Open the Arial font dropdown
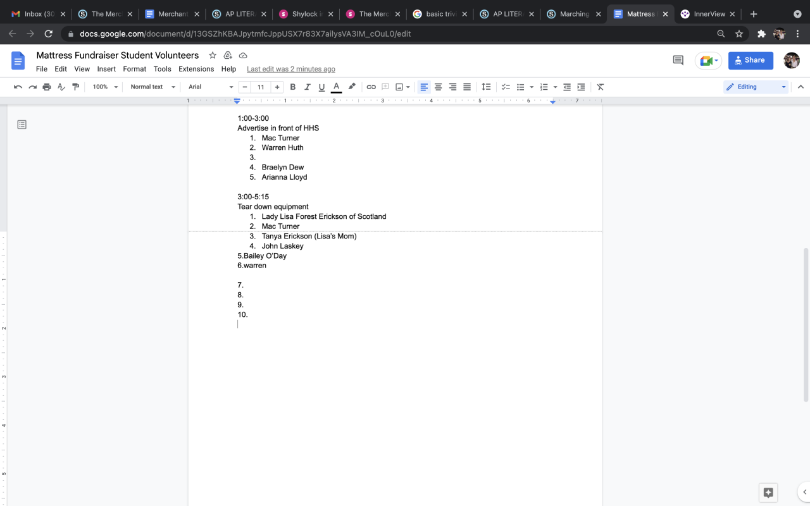The width and height of the screenshot is (810, 506). (x=210, y=87)
